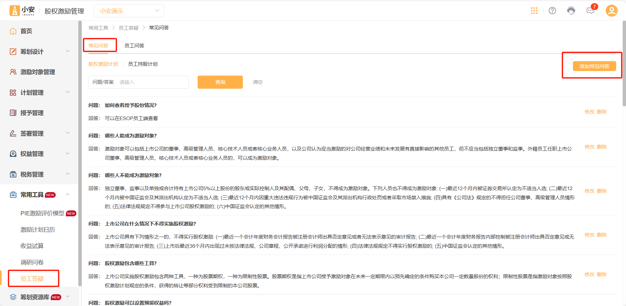Click 删除 for 如何查看授予股份情况 question
626x306 pixels.
coord(602,112)
